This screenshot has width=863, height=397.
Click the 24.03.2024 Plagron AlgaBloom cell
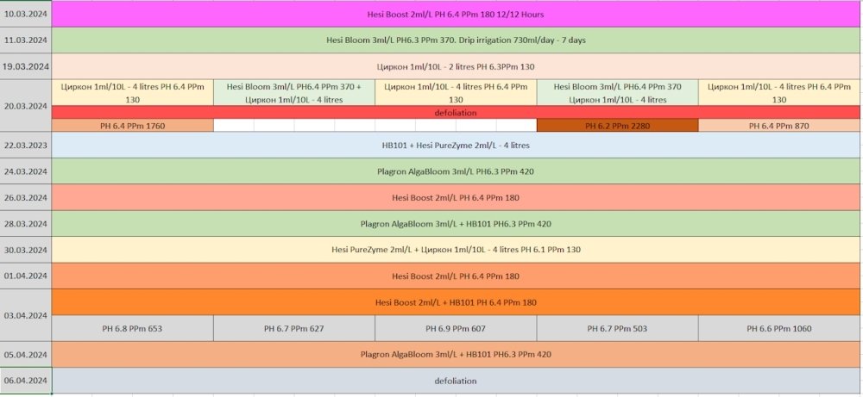(x=456, y=171)
